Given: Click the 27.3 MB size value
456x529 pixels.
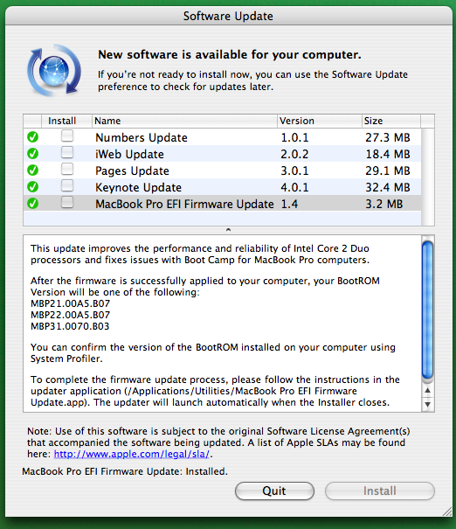Looking at the screenshot, I should click(x=388, y=137).
